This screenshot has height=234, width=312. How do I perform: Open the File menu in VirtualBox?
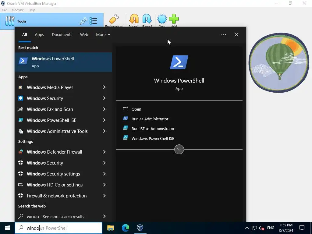point(5,10)
